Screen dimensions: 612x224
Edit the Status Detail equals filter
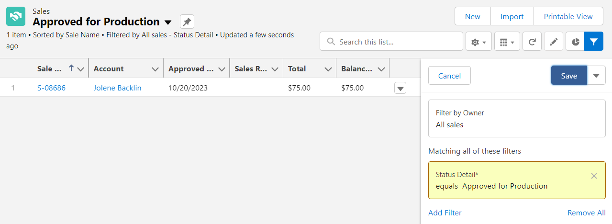(x=517, y=180)
